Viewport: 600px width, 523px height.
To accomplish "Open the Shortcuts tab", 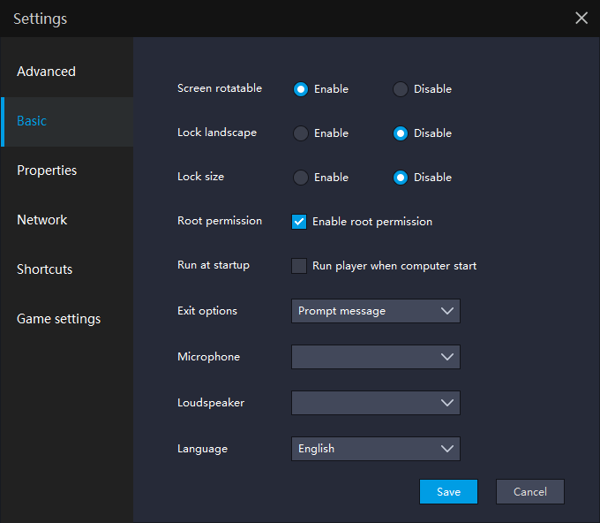I will pyautogui.click(x=45, y=269).
